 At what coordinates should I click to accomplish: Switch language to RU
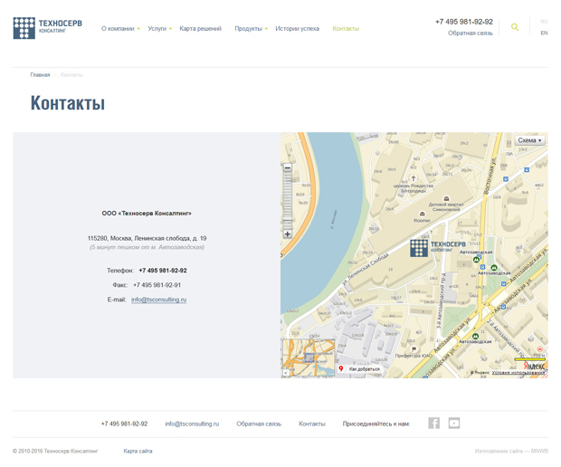coord(544,22)
